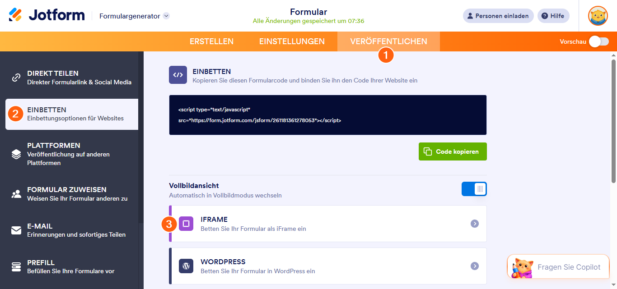Open the user avatar in header
This screenshot has width=617, height=289.
point(598,16)
